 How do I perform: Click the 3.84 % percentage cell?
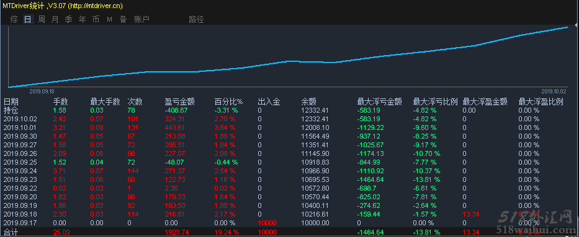pos(225,127)
